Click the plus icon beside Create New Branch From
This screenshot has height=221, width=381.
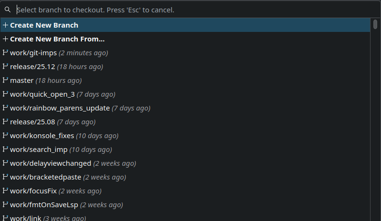click(5, 39)
